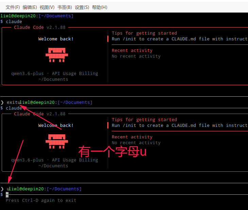
Task: Click second 'Welcome back!' text
Action: pyautogui.click(x=56, y=126)
